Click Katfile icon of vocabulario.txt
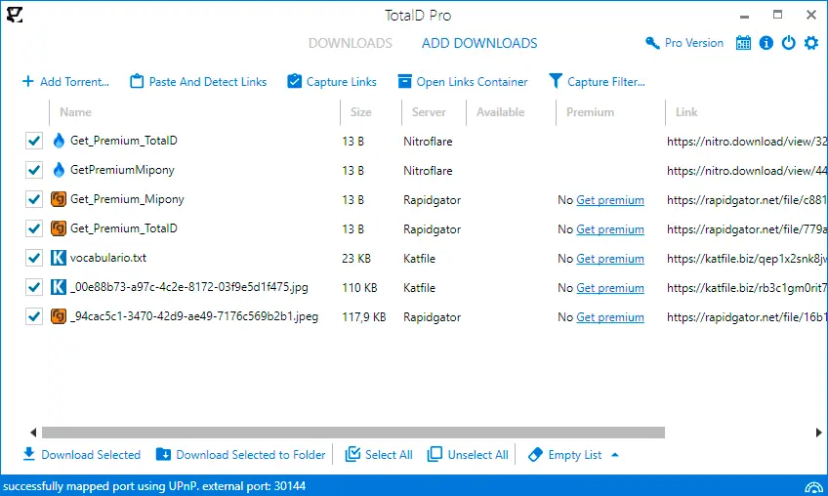This screenshot has height=496, width=828. pyautogui.click(x=58, y=258)
